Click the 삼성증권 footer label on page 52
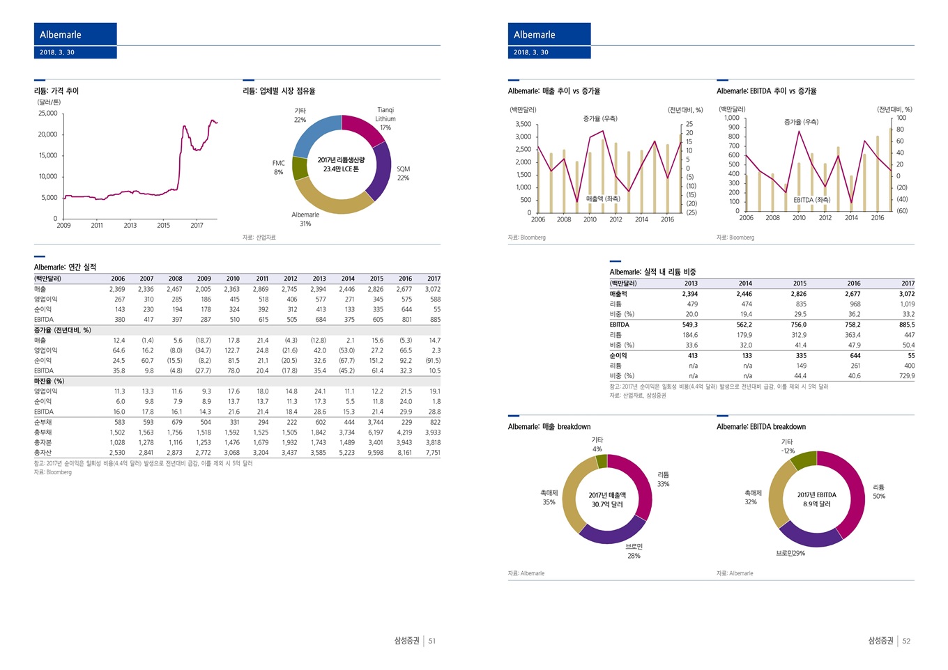 point(880,641)
